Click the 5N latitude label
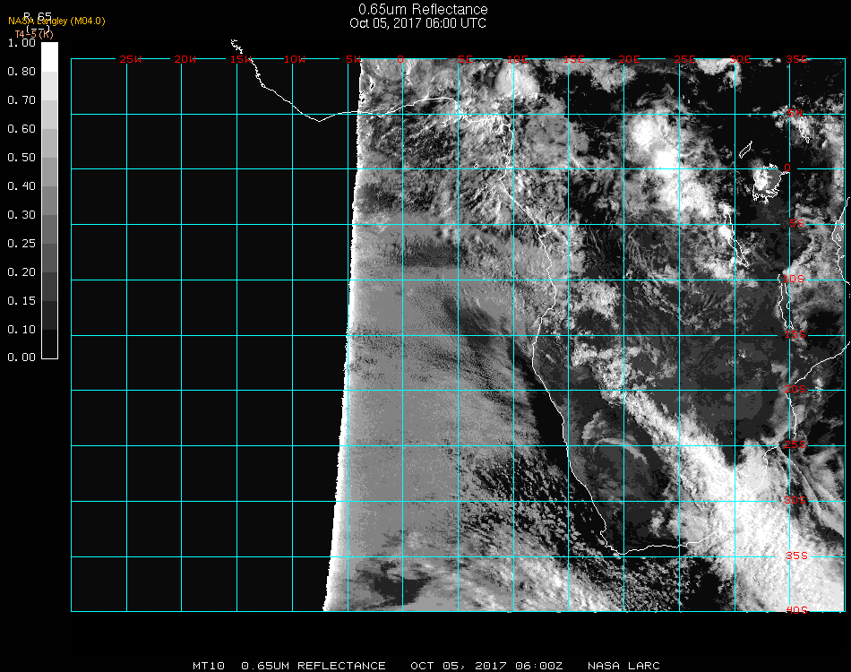The image size is (851, 672). 795,113
